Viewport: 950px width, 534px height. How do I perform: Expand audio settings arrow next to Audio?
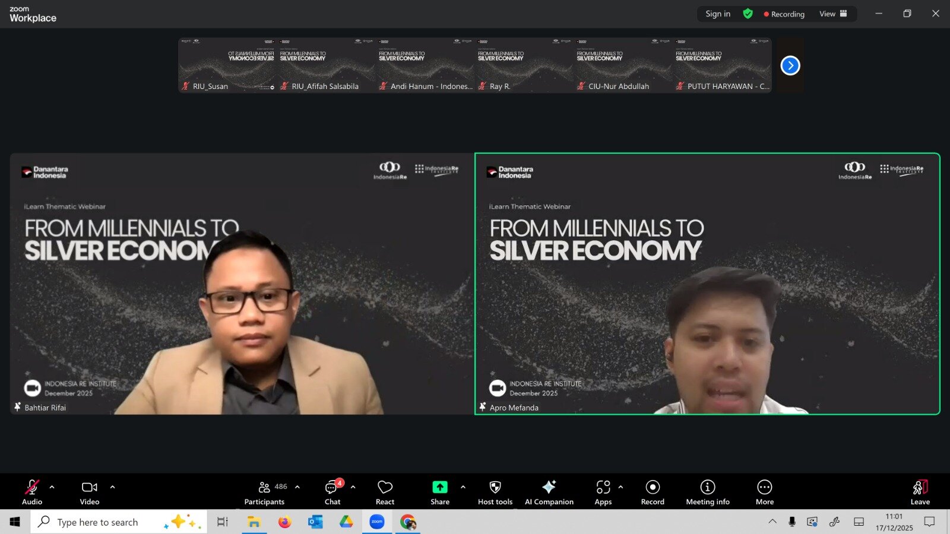pyautogui.click(x=52, y=487)
